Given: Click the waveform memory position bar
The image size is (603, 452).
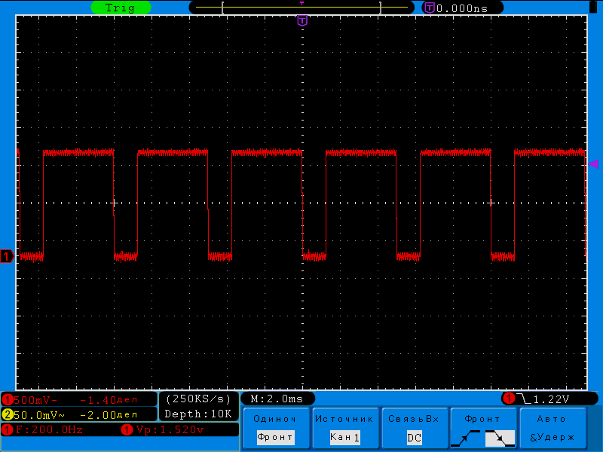Looking at the screenshot, I should (301, 8).
